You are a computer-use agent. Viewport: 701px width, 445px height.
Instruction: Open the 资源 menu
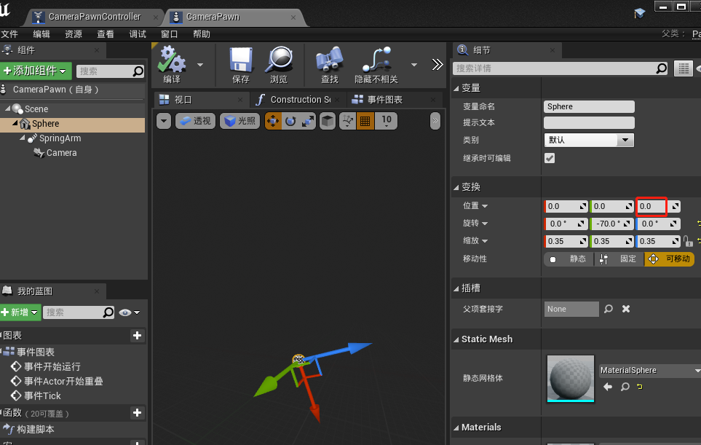click(74, 34)
